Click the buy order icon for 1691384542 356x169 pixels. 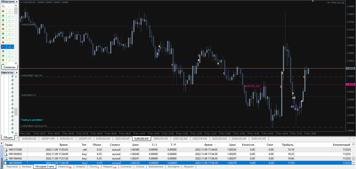click(5, 159)
